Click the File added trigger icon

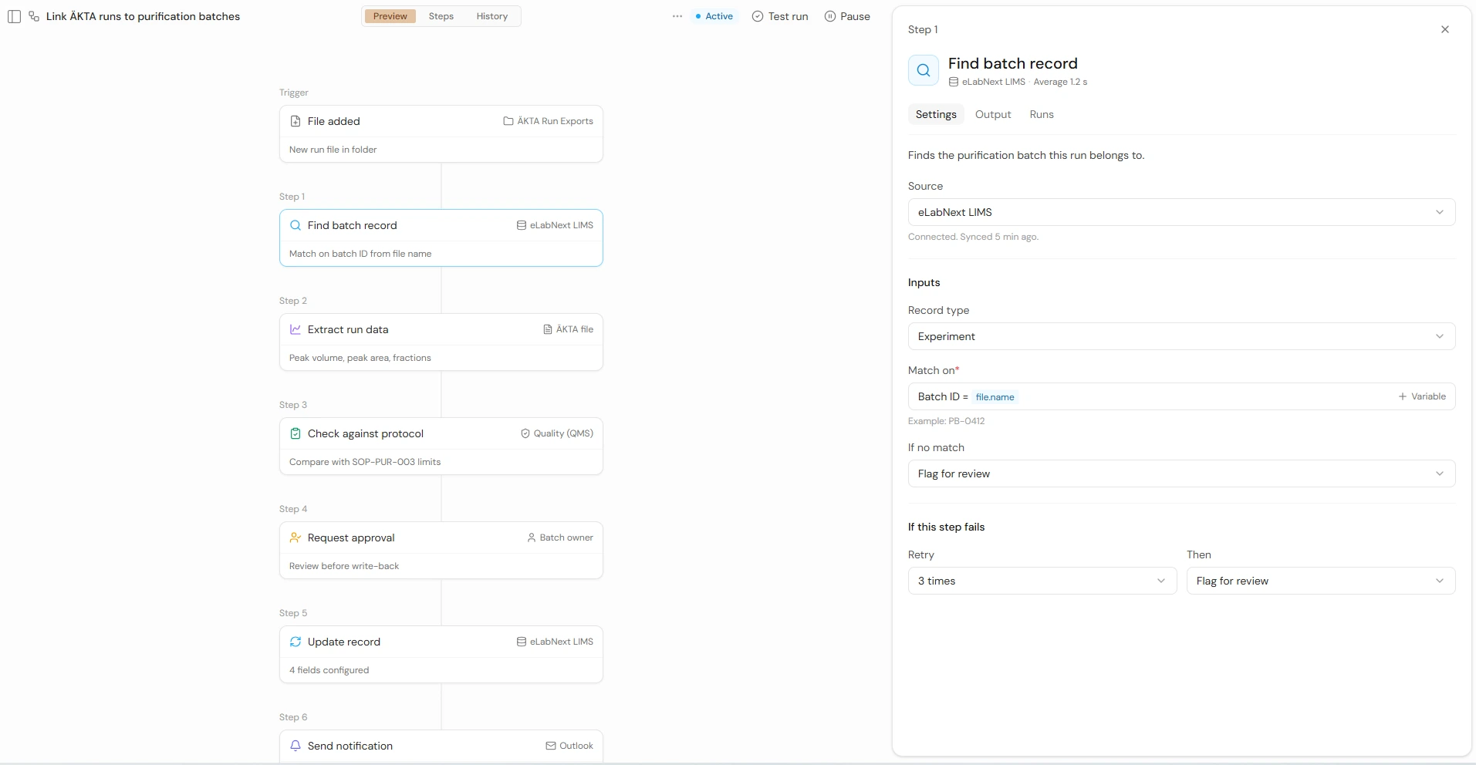click(296, 121)
